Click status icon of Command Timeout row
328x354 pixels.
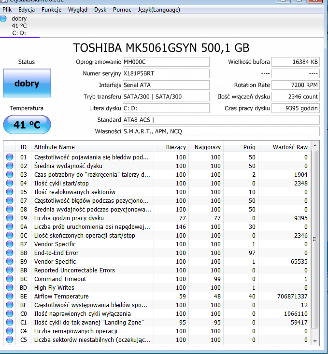(x=10, y=279)
